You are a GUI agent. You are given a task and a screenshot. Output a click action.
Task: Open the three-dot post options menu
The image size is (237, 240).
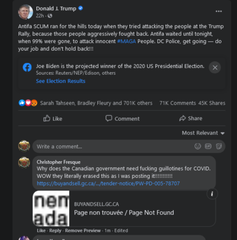pos(218,11)
